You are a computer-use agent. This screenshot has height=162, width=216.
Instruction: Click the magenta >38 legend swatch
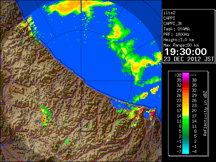[x=186, y=75]
